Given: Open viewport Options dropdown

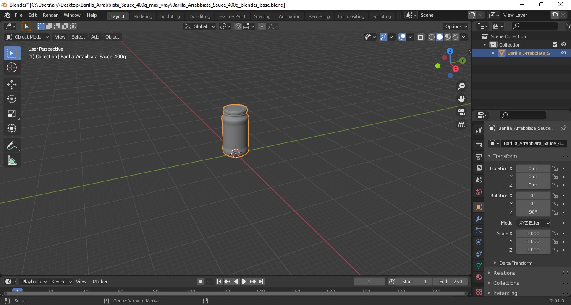Looking at the screenshot, I should [456, 26].
